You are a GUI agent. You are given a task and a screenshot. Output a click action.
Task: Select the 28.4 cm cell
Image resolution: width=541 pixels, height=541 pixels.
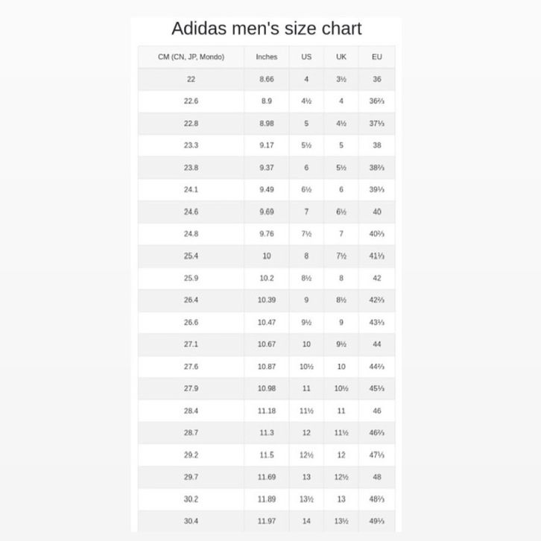click(x=191, y=411)
